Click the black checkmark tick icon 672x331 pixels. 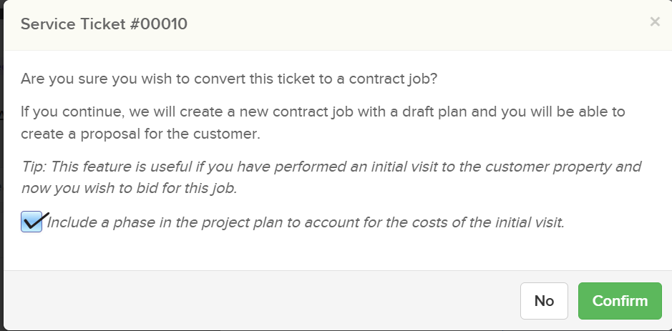(36, 221)
